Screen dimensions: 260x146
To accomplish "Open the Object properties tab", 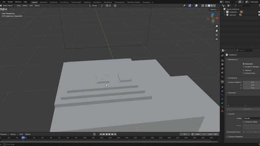I will click(222, 87).
